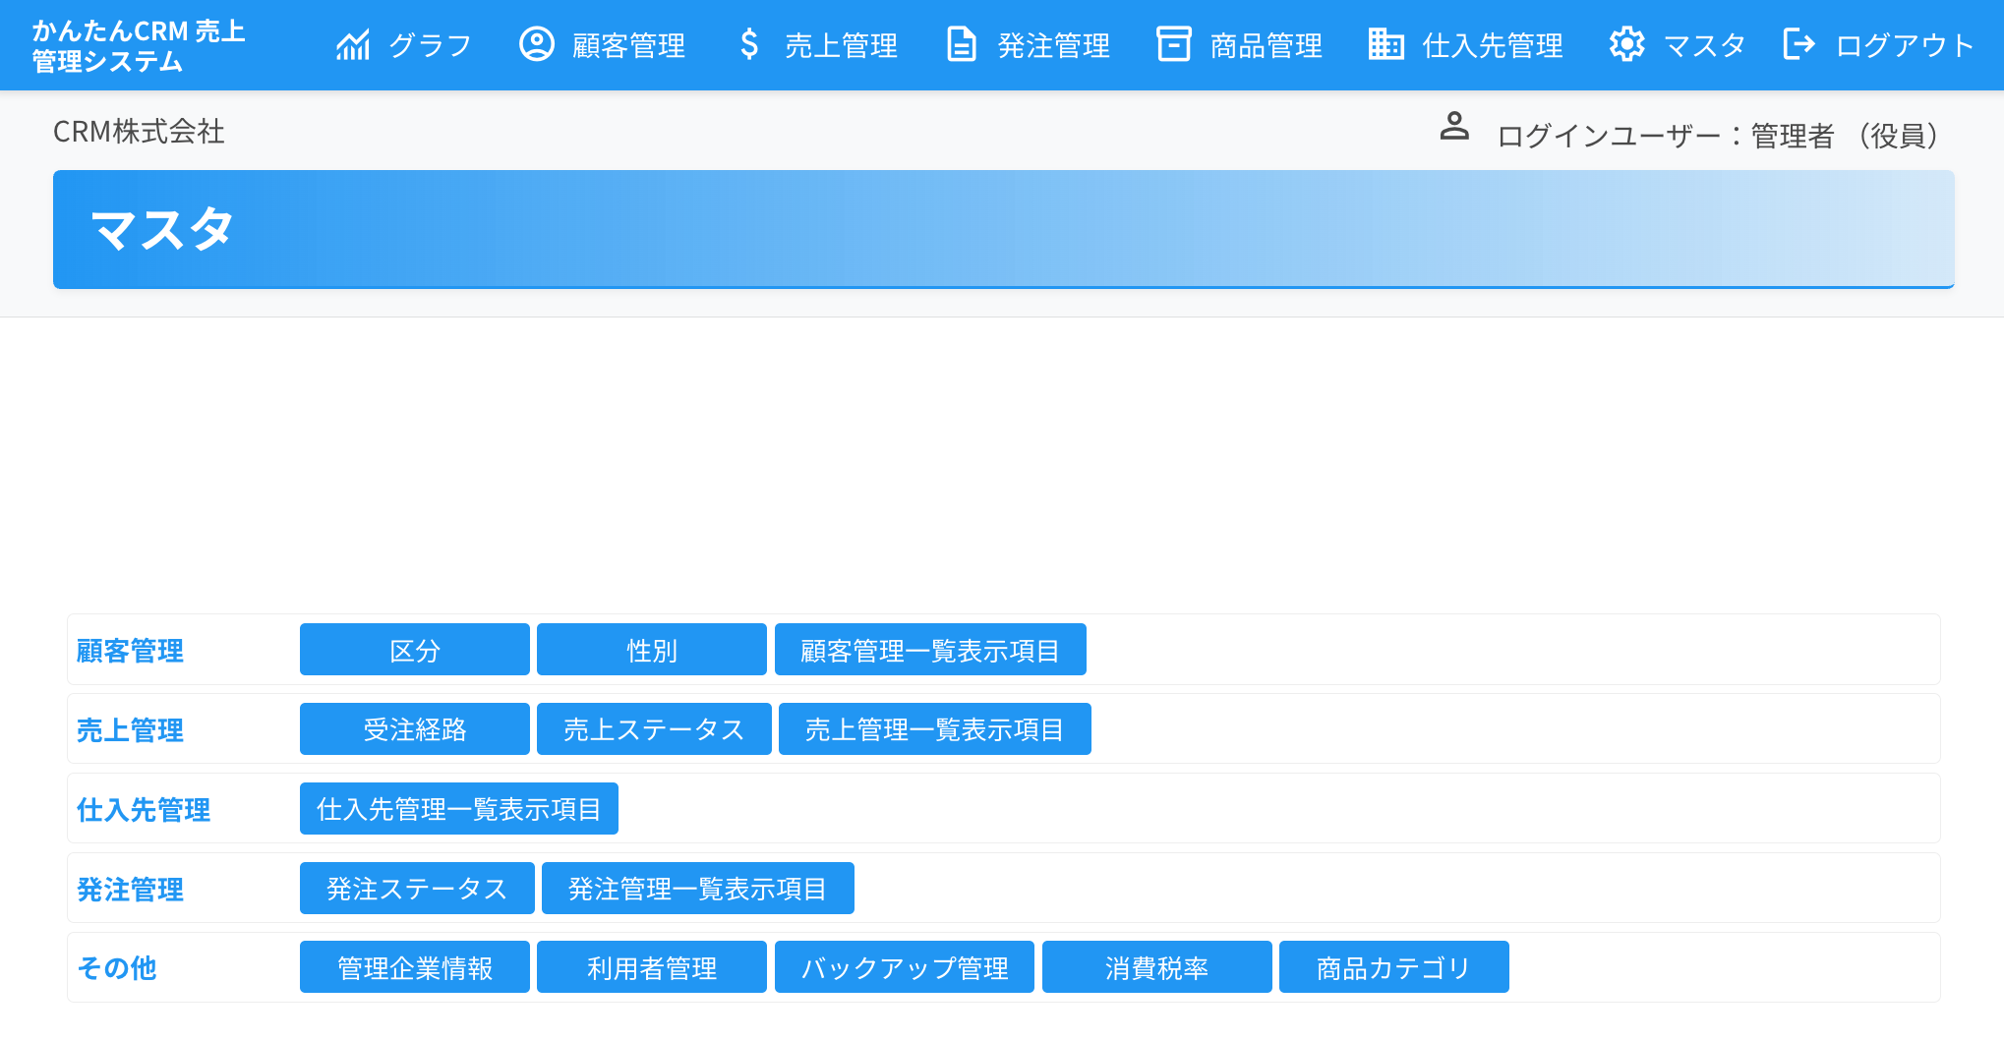This screenshot has height=1040, width=2004.
Task: Click the 受注経路 button
Action: pos(414,729)
